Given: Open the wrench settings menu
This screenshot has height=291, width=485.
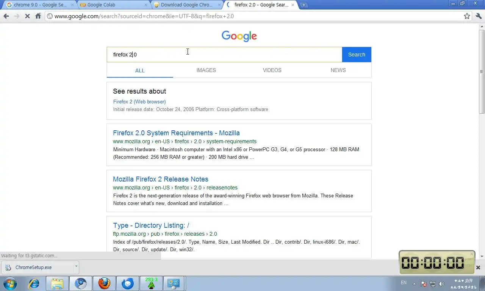Looking at the screenshot, I should click(x=479, y=16).
